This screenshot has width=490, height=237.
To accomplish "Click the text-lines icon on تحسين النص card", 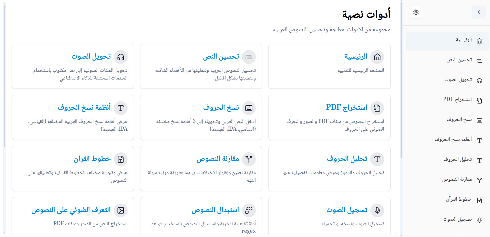I will (x=249, y=57).
